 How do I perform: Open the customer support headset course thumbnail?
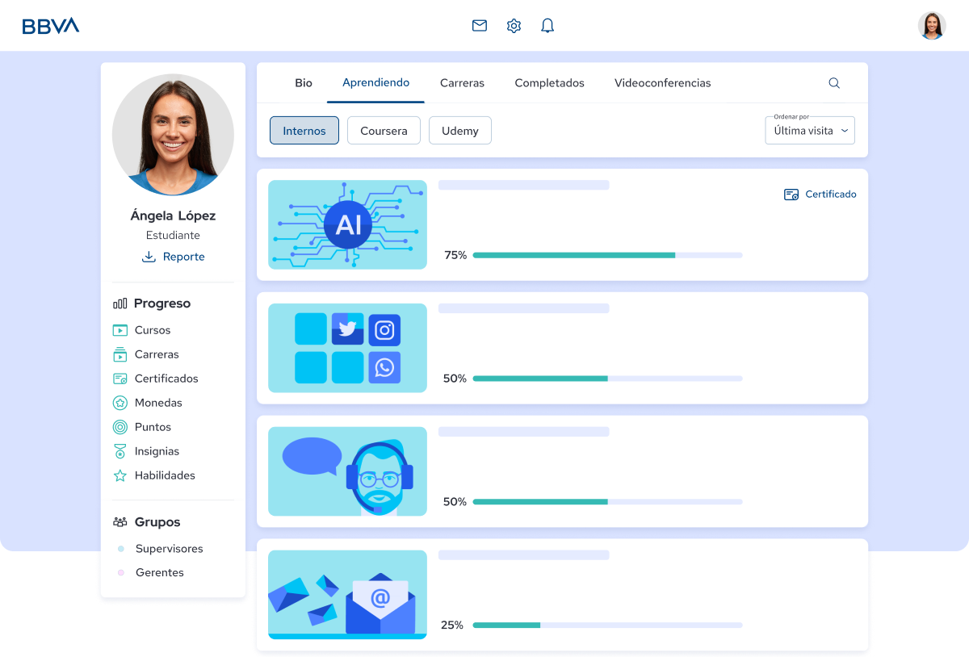coord(347,471)
